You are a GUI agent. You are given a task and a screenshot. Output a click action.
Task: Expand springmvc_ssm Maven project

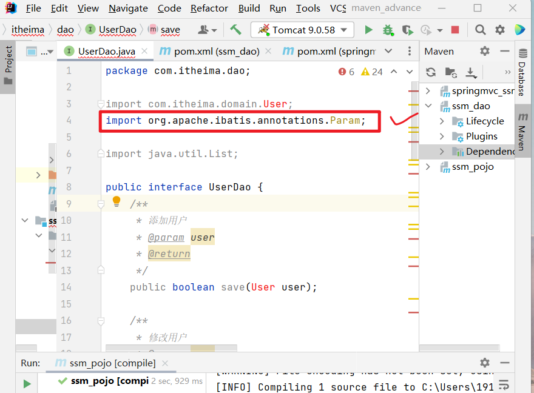pyautogui.click(x=428, y=91)
